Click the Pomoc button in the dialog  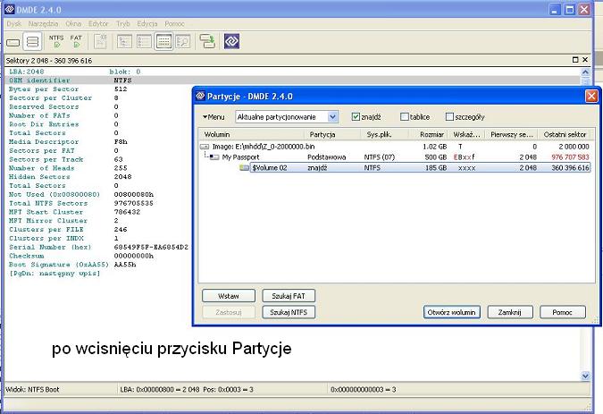[x=563, y=312]
